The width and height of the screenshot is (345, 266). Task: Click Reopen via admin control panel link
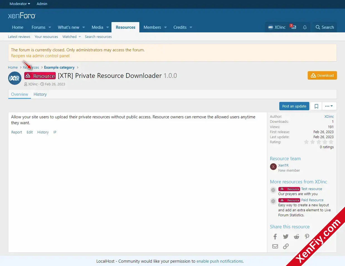pyautogui.click(x=40, y=56)
